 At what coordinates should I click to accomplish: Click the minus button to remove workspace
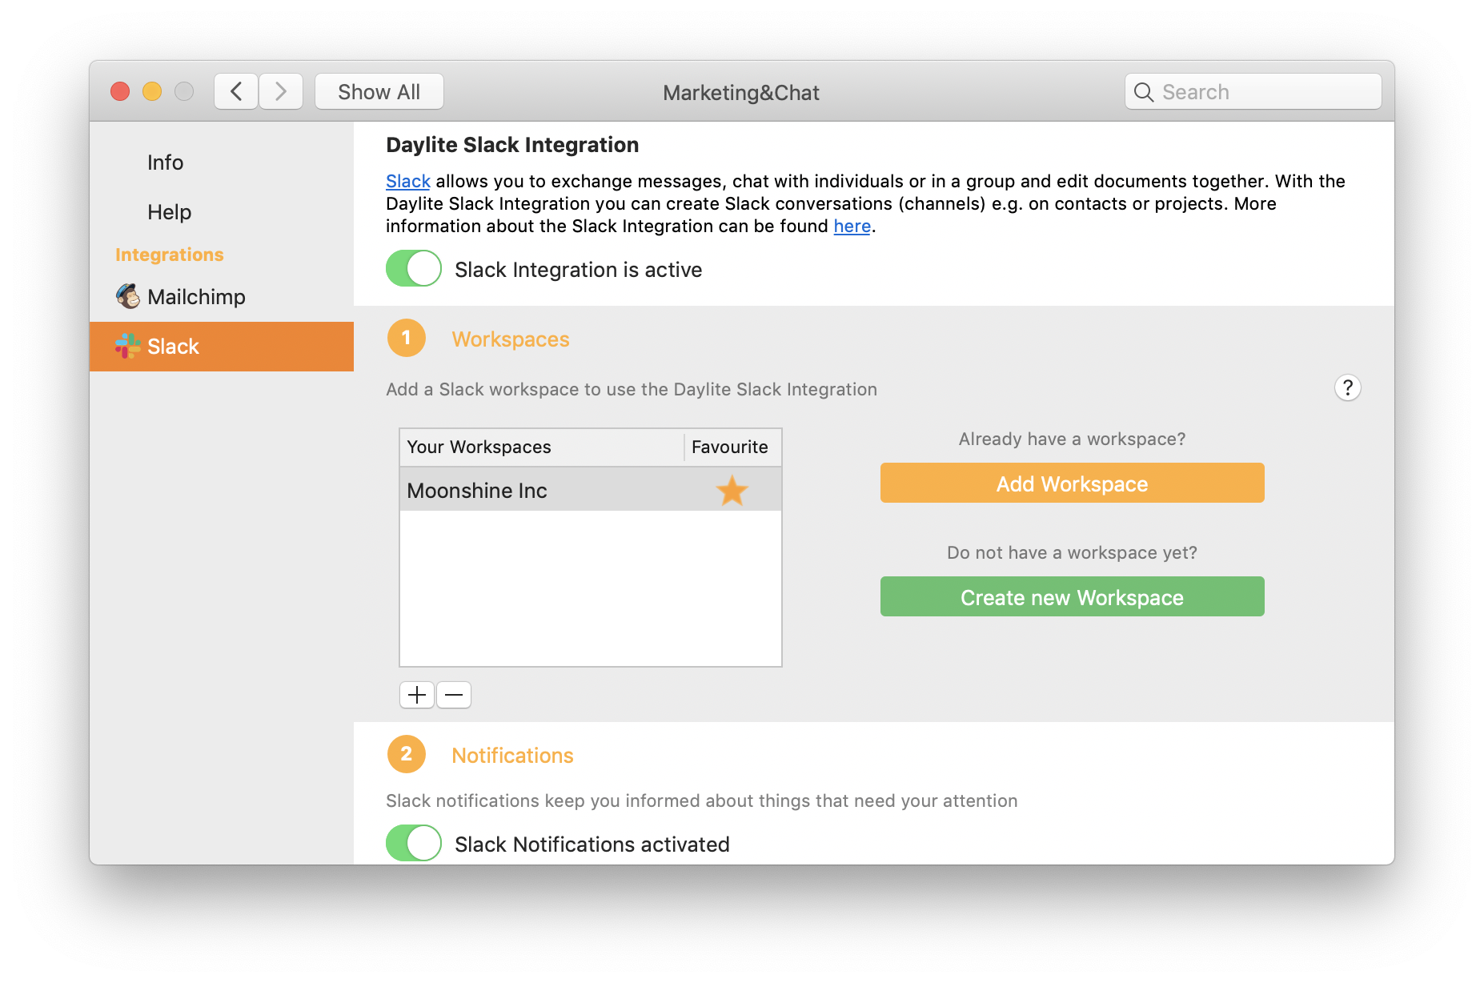click(454, 695)
